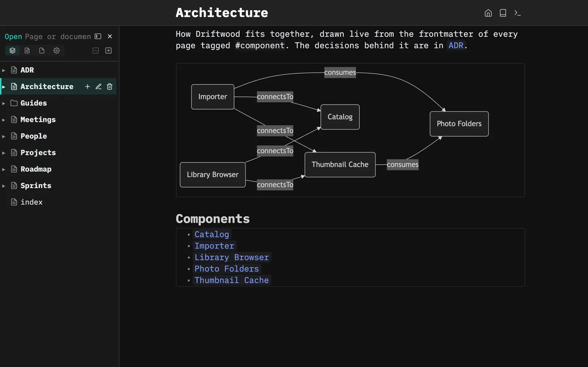Expand the Sprints tree arrow
This screenshot has height=367, width=588.
4,186
